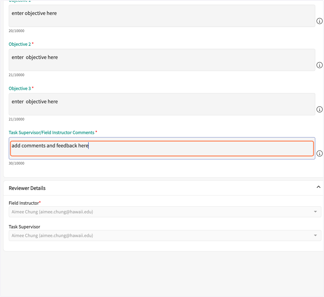Focus the Objective 3 text area
This screenshot has height=297, width=324.
(x=162, y=104)
